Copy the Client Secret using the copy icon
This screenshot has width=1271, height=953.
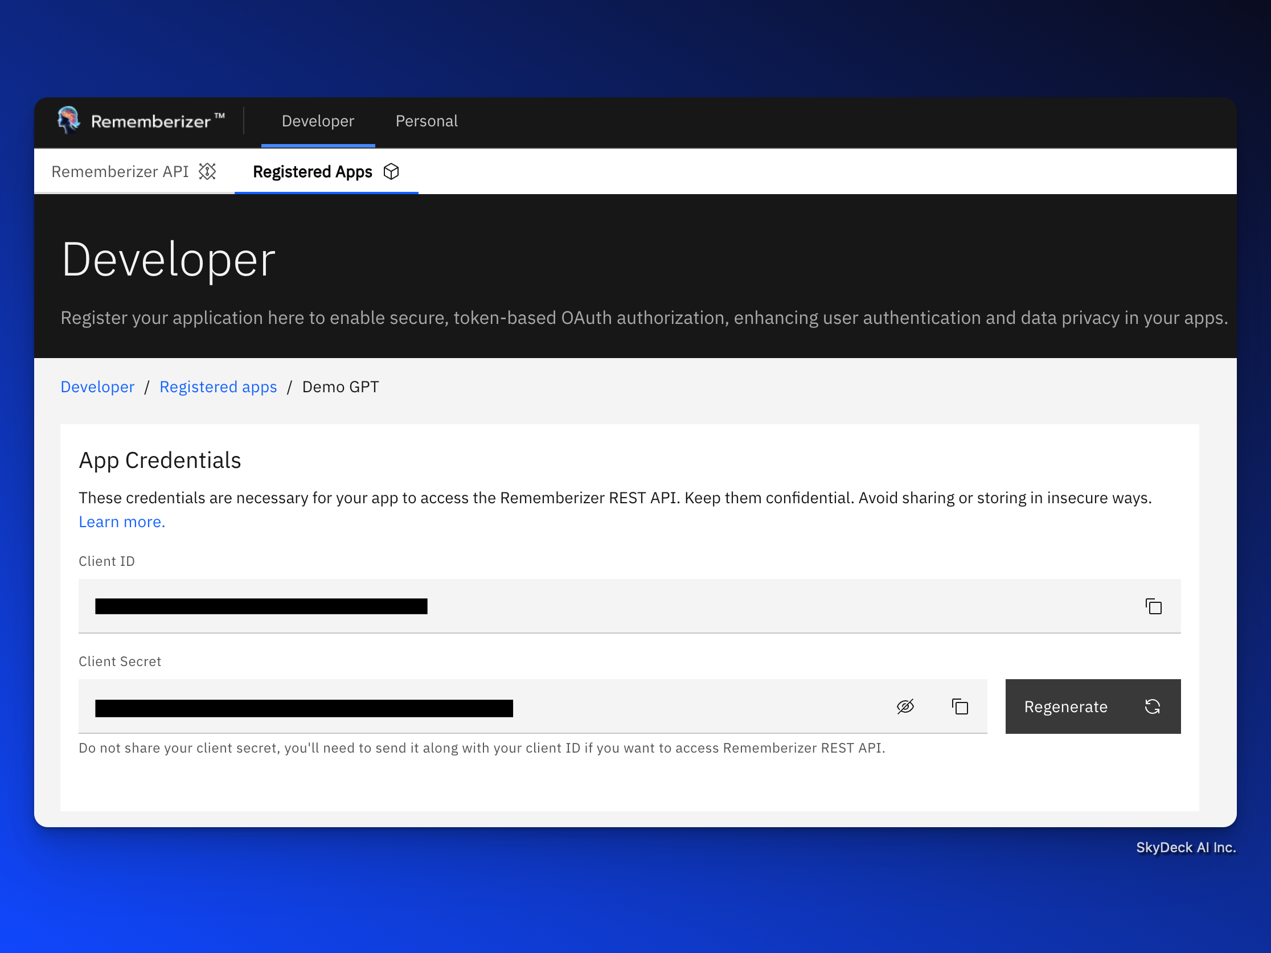[960, 707]
